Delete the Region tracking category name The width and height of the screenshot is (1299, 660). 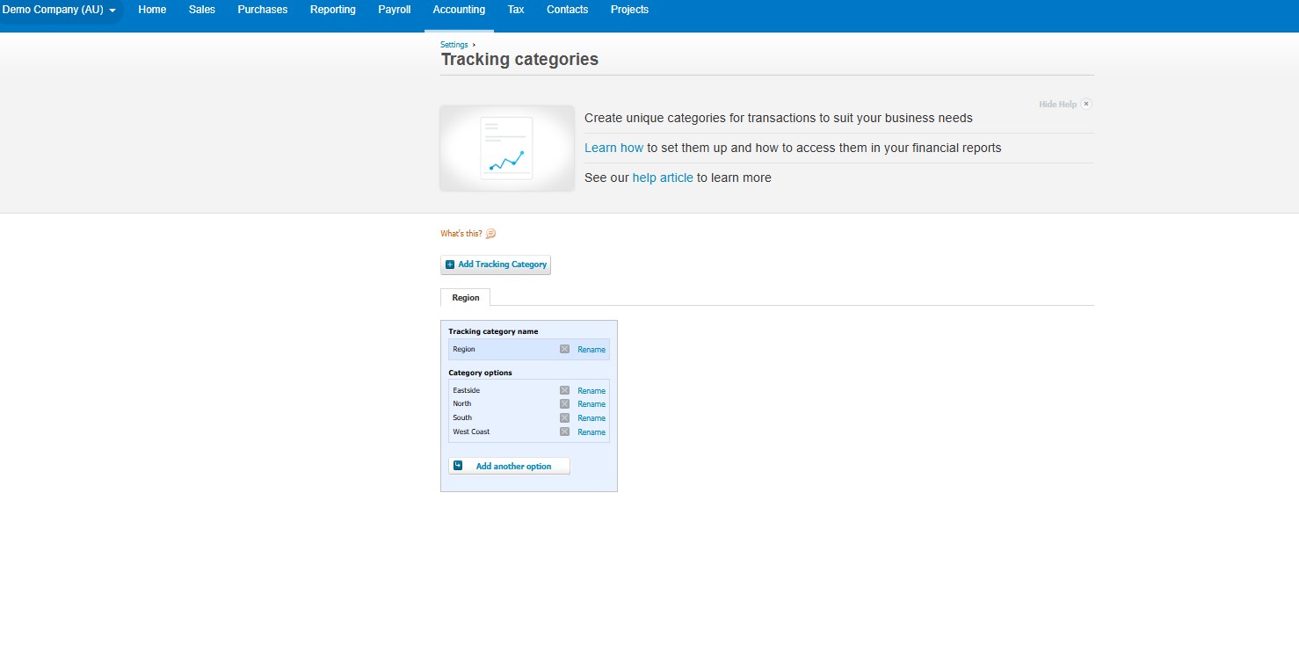(x=565, y=349)
